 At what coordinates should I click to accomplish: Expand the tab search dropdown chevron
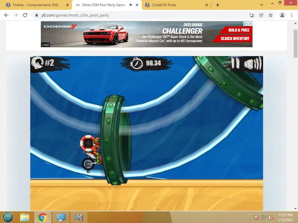[262, 5]
